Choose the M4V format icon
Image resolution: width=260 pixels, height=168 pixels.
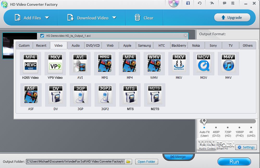tap(228, 63)
